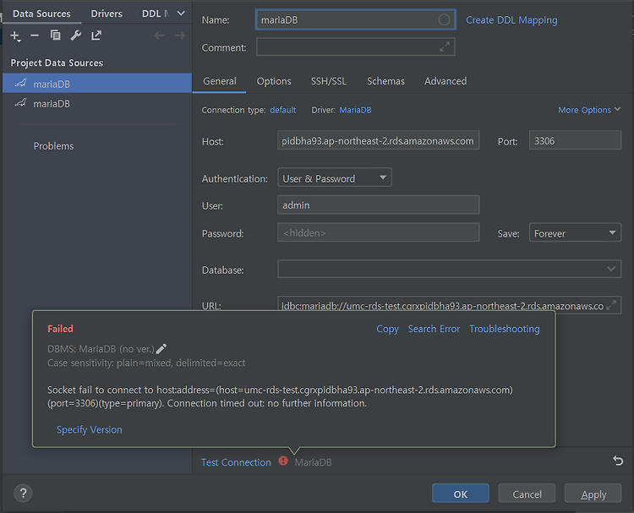Click the Apply button
Image resolution: width=634 pixels, height=513 pixels.
(593, 494)
